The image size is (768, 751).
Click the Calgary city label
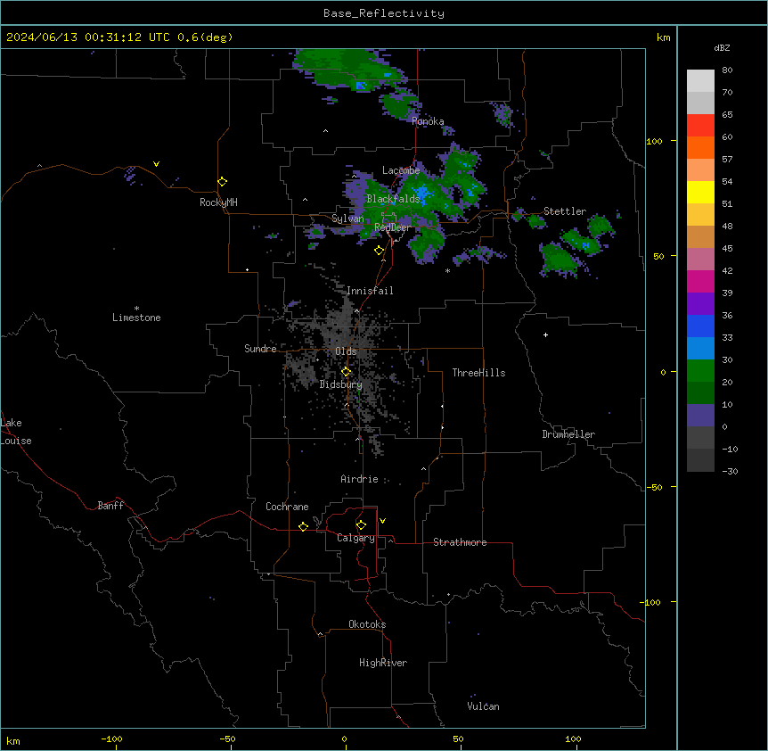[x=355, y=538]
